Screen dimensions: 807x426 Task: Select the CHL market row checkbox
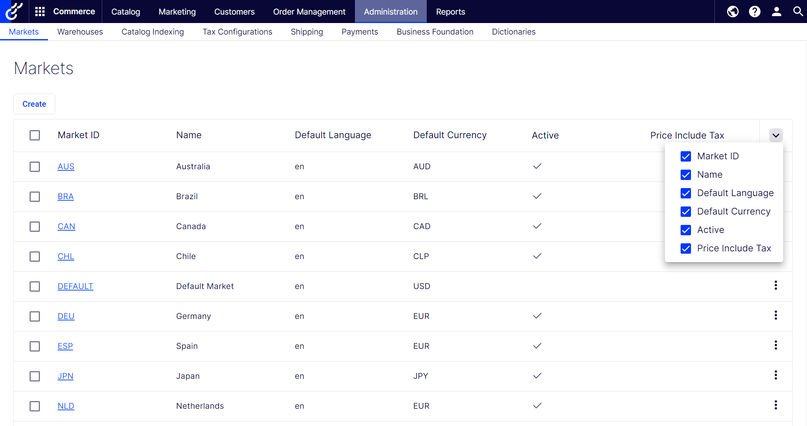(x=35, y=256)
